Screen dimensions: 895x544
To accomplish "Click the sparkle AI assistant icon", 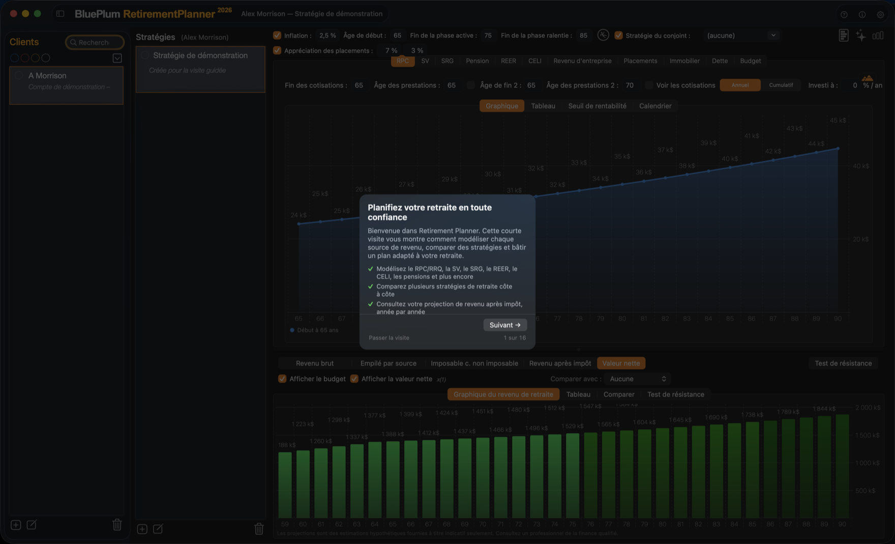I will click(x=861, y=36).
